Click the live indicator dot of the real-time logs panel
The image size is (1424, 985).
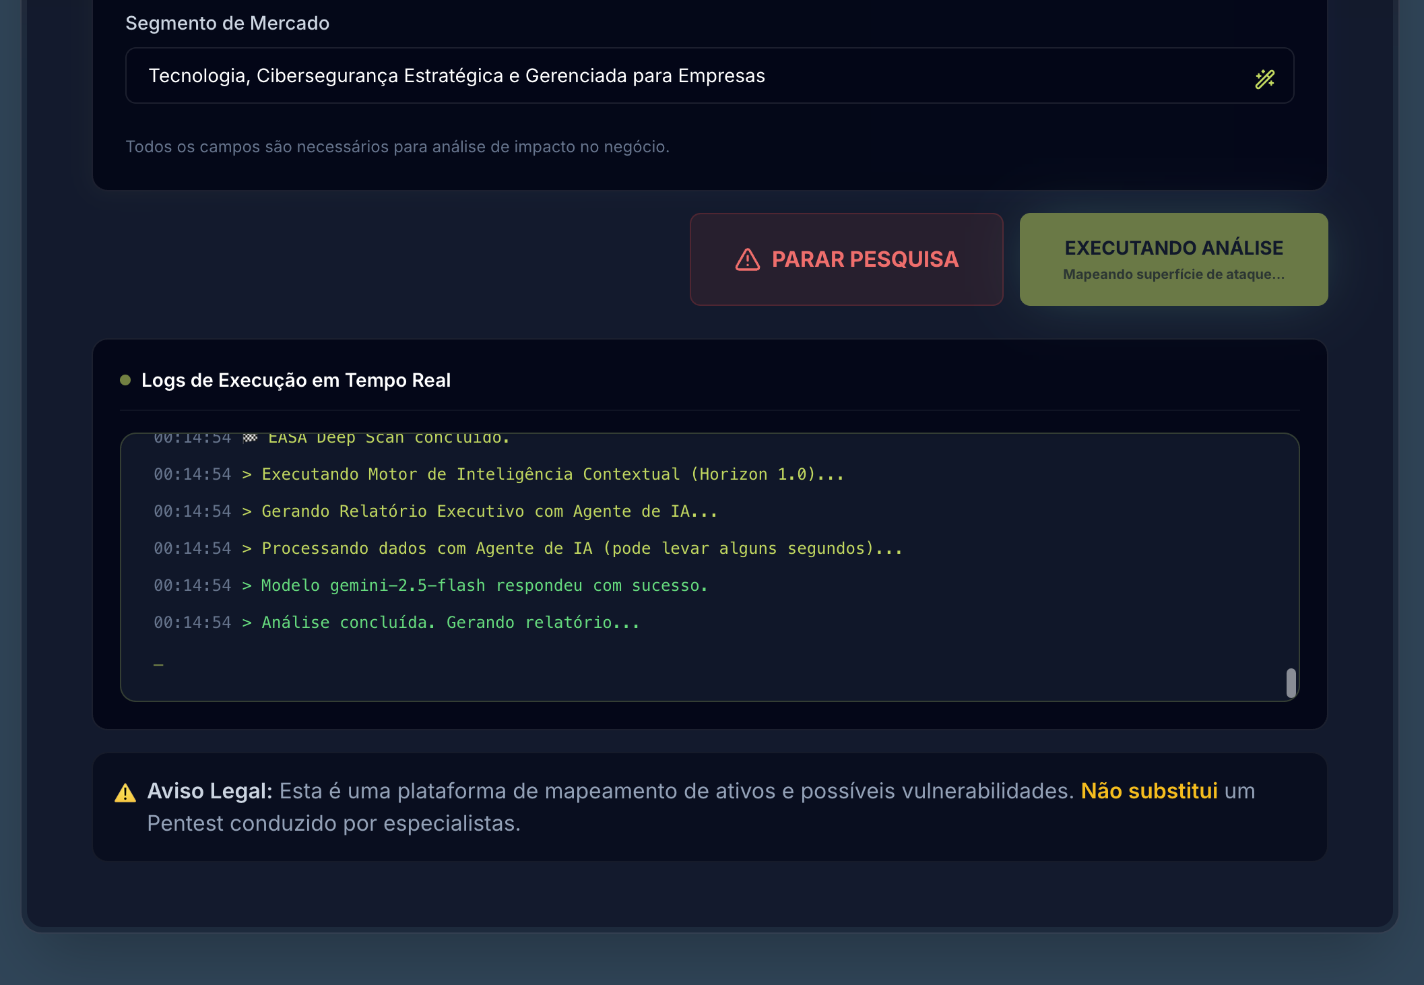click(125, 379)
